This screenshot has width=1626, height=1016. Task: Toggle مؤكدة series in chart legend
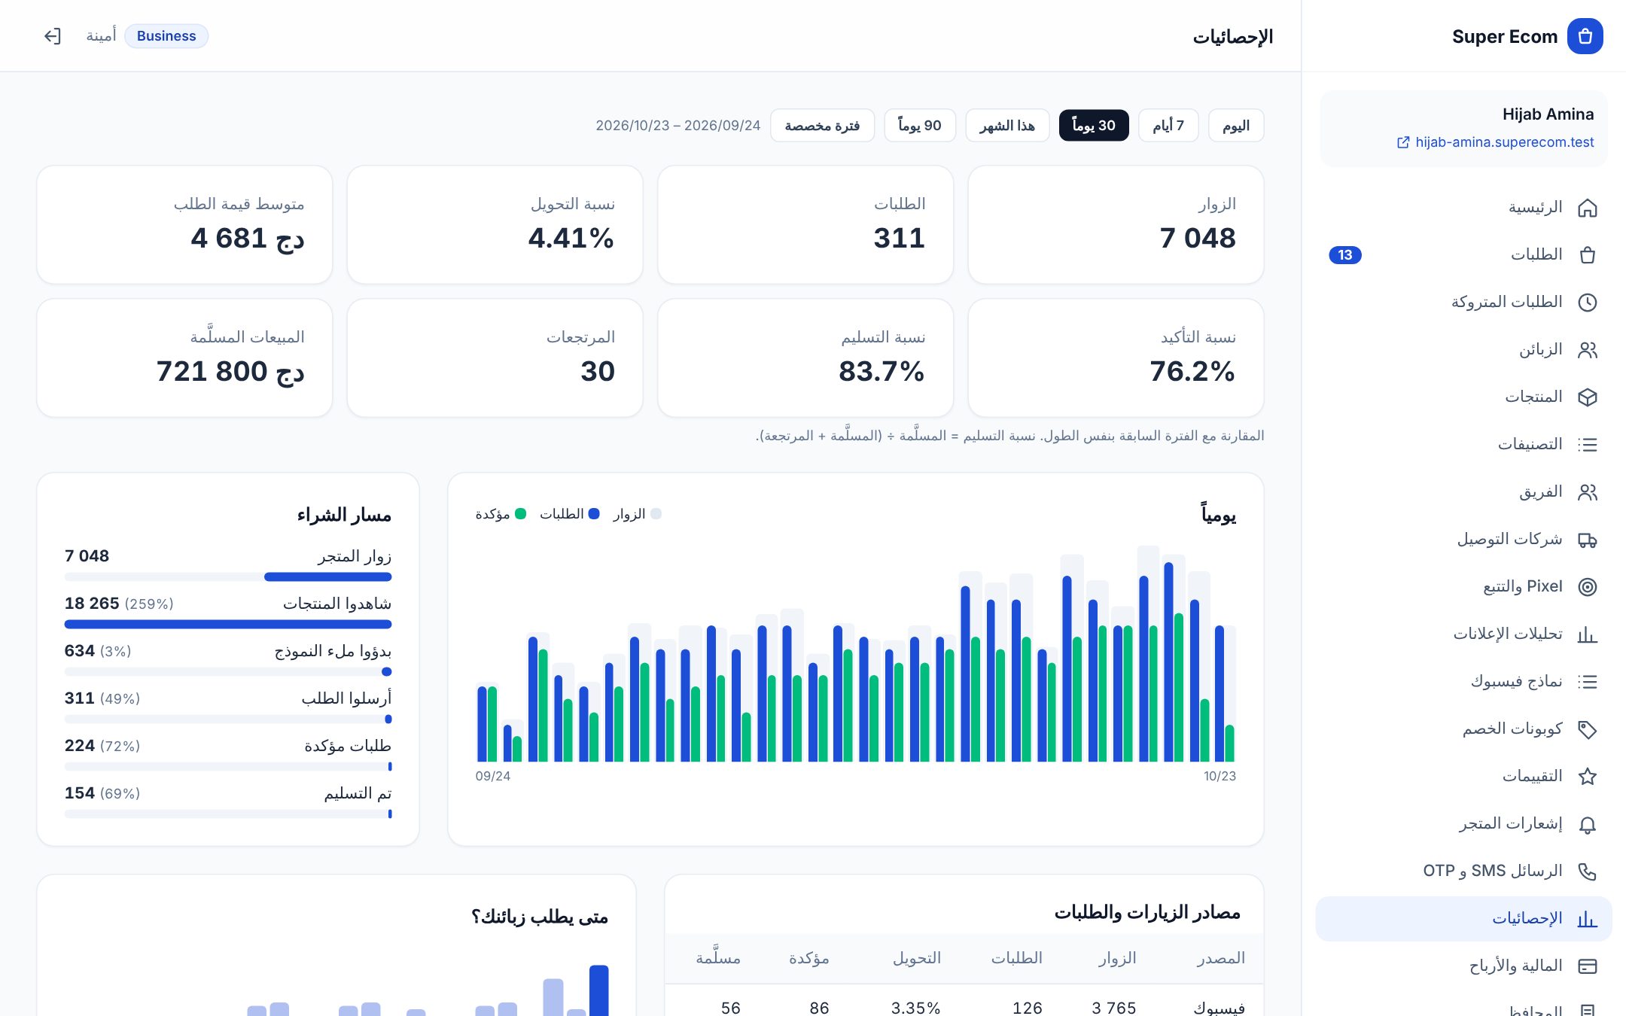coord(501,514)
